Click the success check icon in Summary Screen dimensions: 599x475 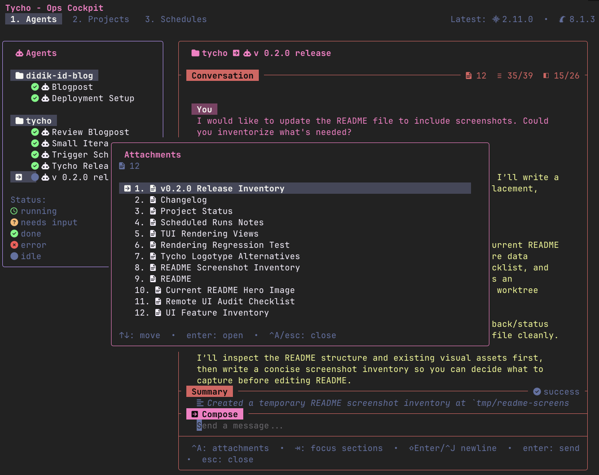tap(537, 392)
